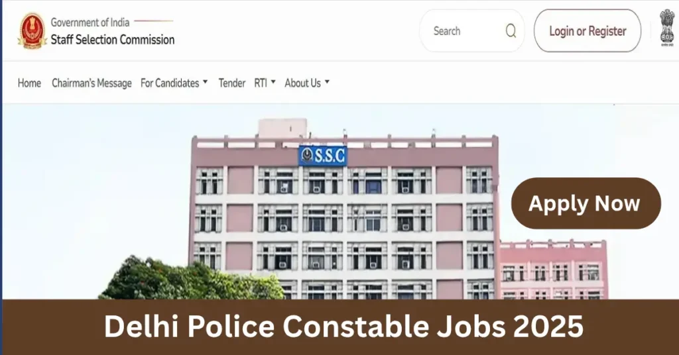The image size is (679, 355).
Task: Click the Apply Now button
Action: (586, 203)
